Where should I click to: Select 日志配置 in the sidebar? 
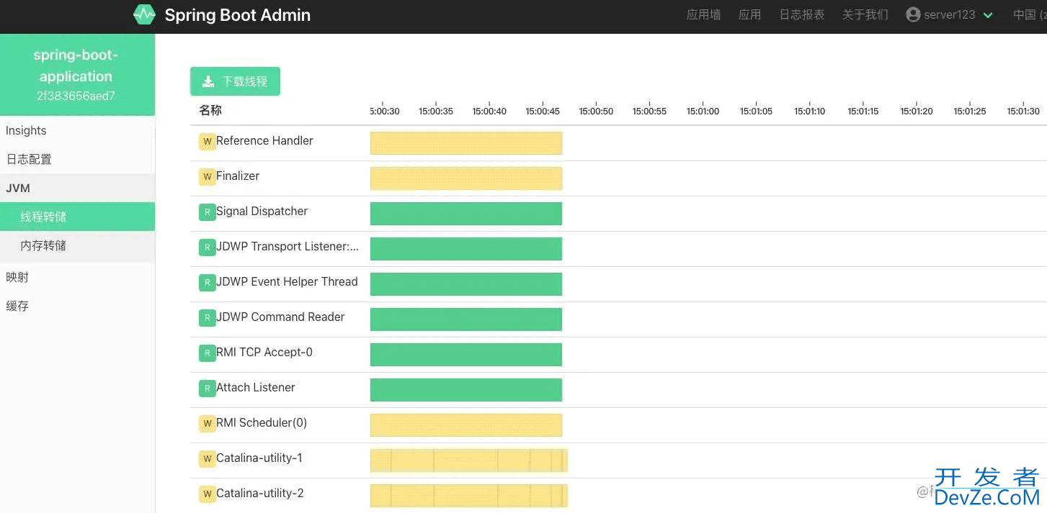click(77, 159)
